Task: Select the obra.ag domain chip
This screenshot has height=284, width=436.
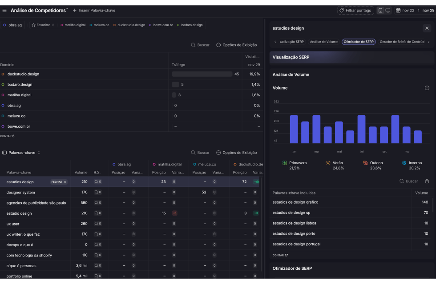Action: [x=12, y=25]
